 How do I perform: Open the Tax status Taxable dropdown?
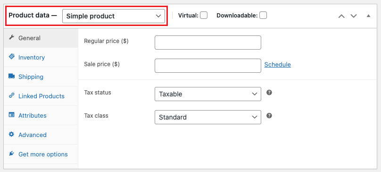(x=208, y=94)
